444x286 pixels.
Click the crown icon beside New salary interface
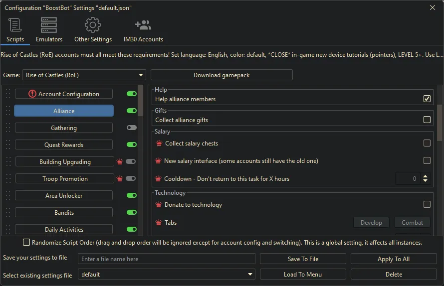point(158,160)
